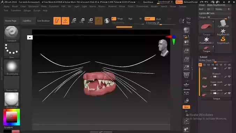Click the BPR render icon above SPix
236x133 pixels.
pos(186,30)
